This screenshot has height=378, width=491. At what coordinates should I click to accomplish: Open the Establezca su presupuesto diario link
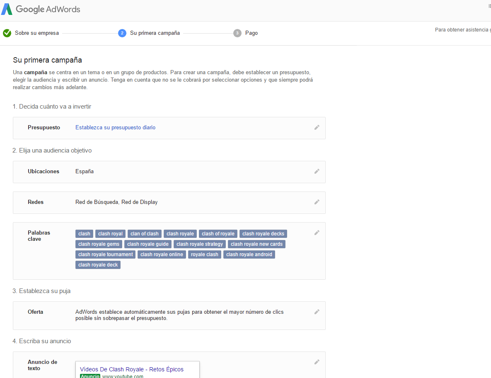(x=115, y=128)
